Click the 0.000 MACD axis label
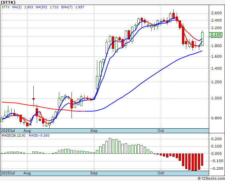225x181 pixels. point(216,154)
